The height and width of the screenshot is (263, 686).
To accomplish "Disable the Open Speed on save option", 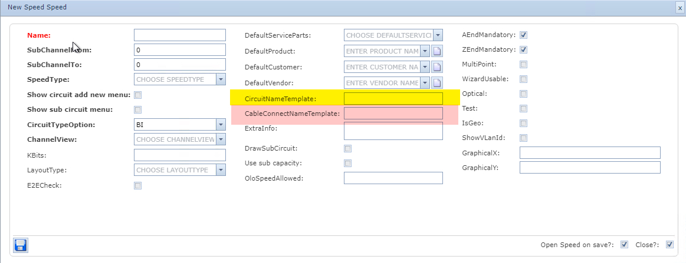I will [625, 245].
